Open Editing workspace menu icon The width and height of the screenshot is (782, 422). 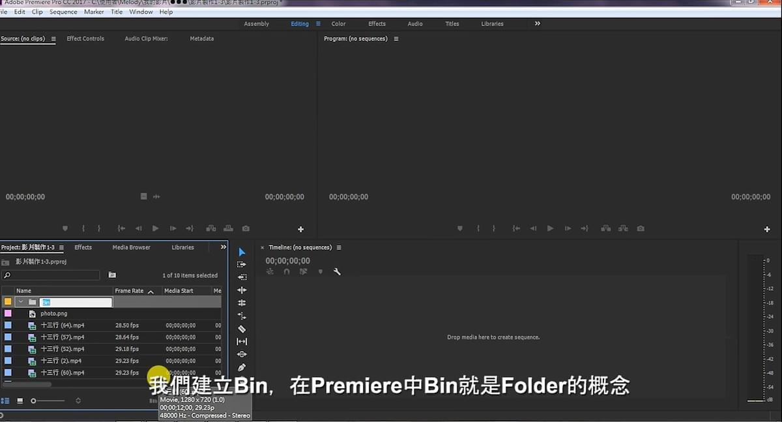pyautogui.click(x=318, y=23)
